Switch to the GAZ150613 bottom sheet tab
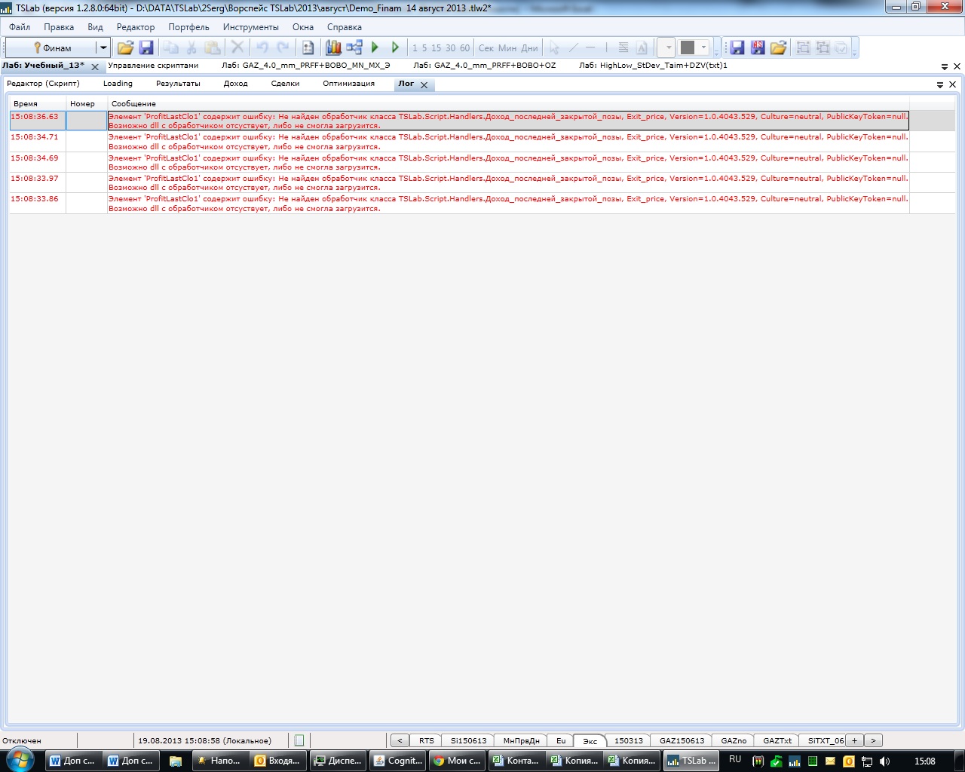Screen dimensions: 965x772 pyautogui.click(x=682, y=740)
